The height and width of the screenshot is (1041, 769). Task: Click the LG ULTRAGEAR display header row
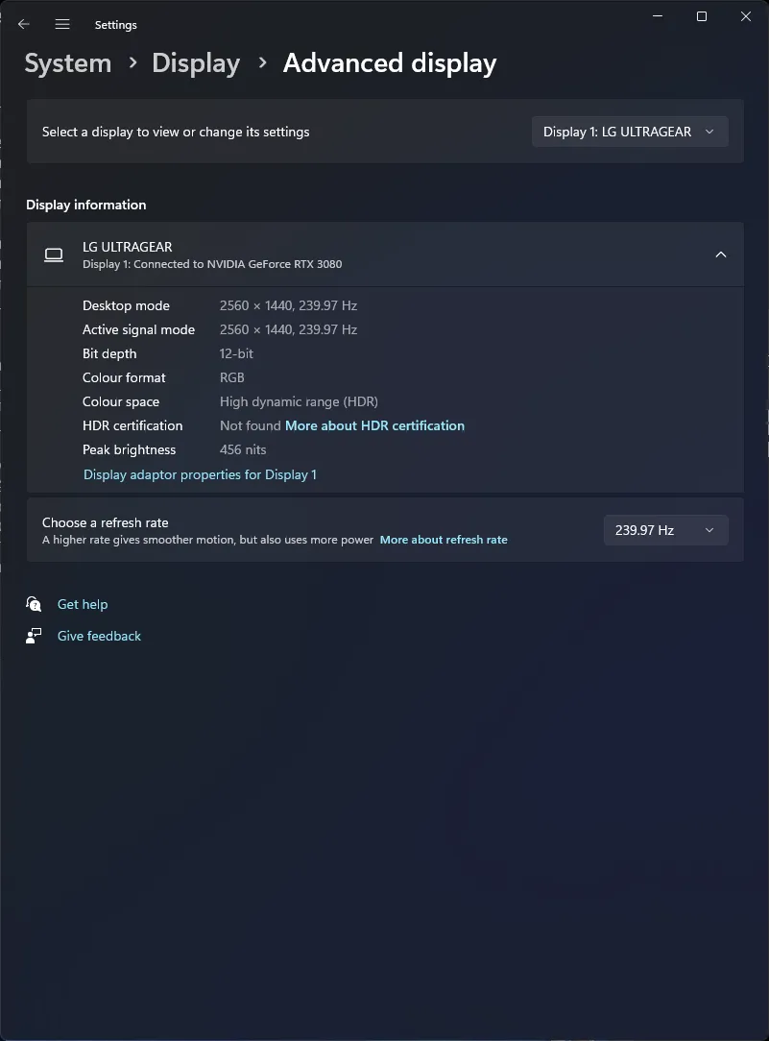tap(385, 254)
